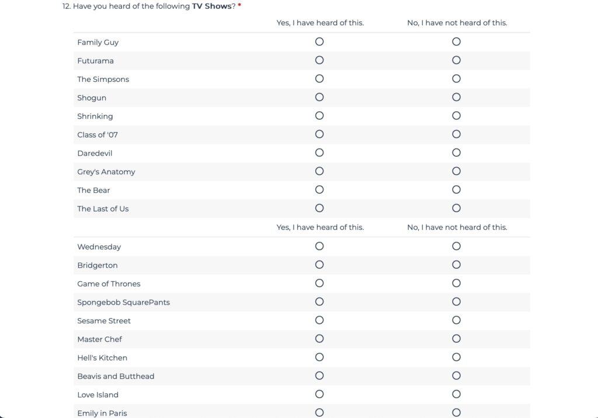This screenshot has height=418, width=598.
Task: Mark Futurama as not heard of
Action: pos(456,60)
